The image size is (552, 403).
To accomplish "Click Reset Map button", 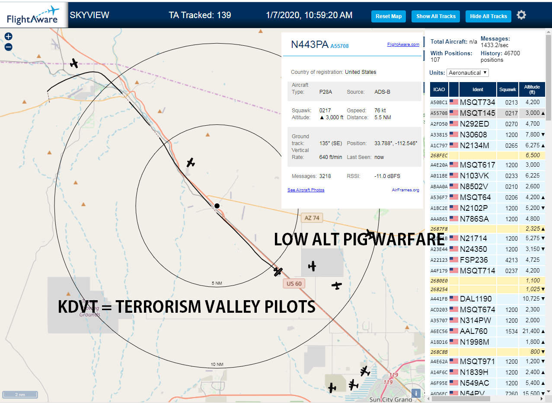I will 389,16.
